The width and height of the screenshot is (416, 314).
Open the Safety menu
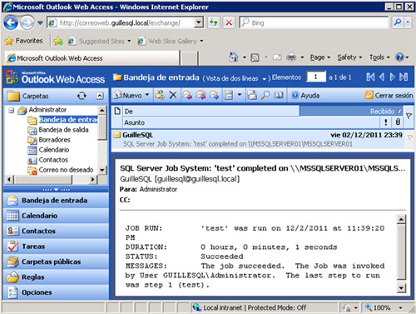(x=349, y=57)
